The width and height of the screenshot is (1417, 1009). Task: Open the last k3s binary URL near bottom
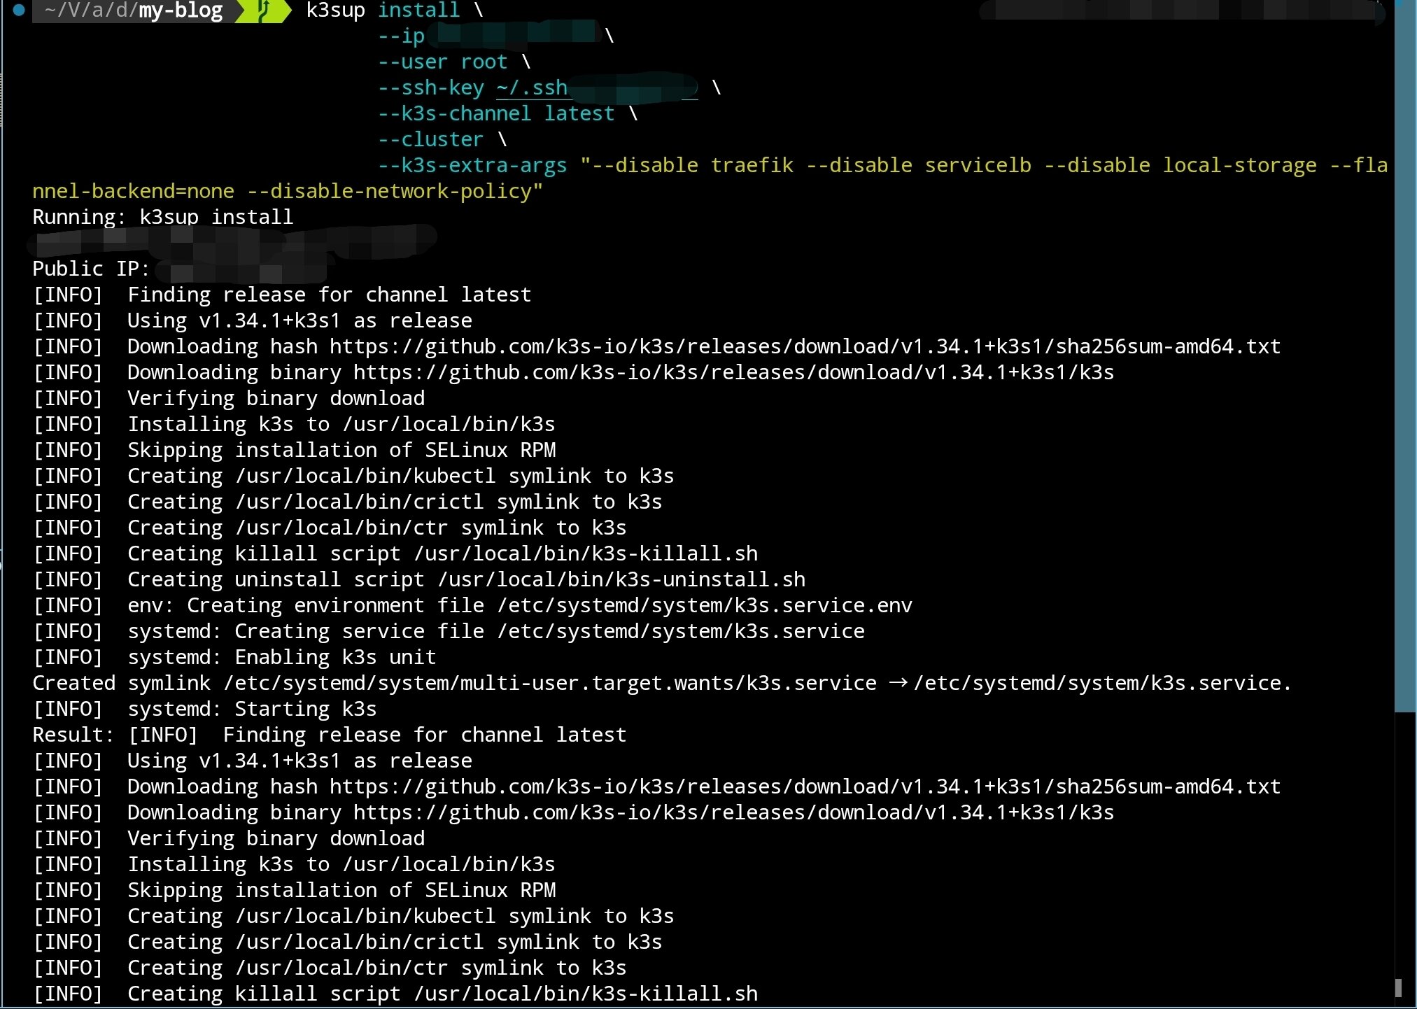click(733, 812)
